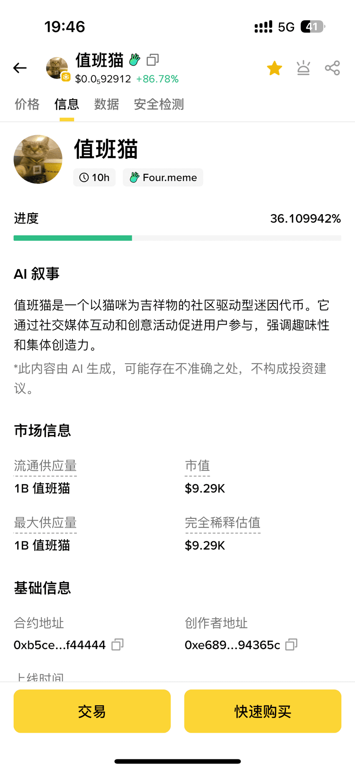Select the 信息 tab

pos(66,104)
